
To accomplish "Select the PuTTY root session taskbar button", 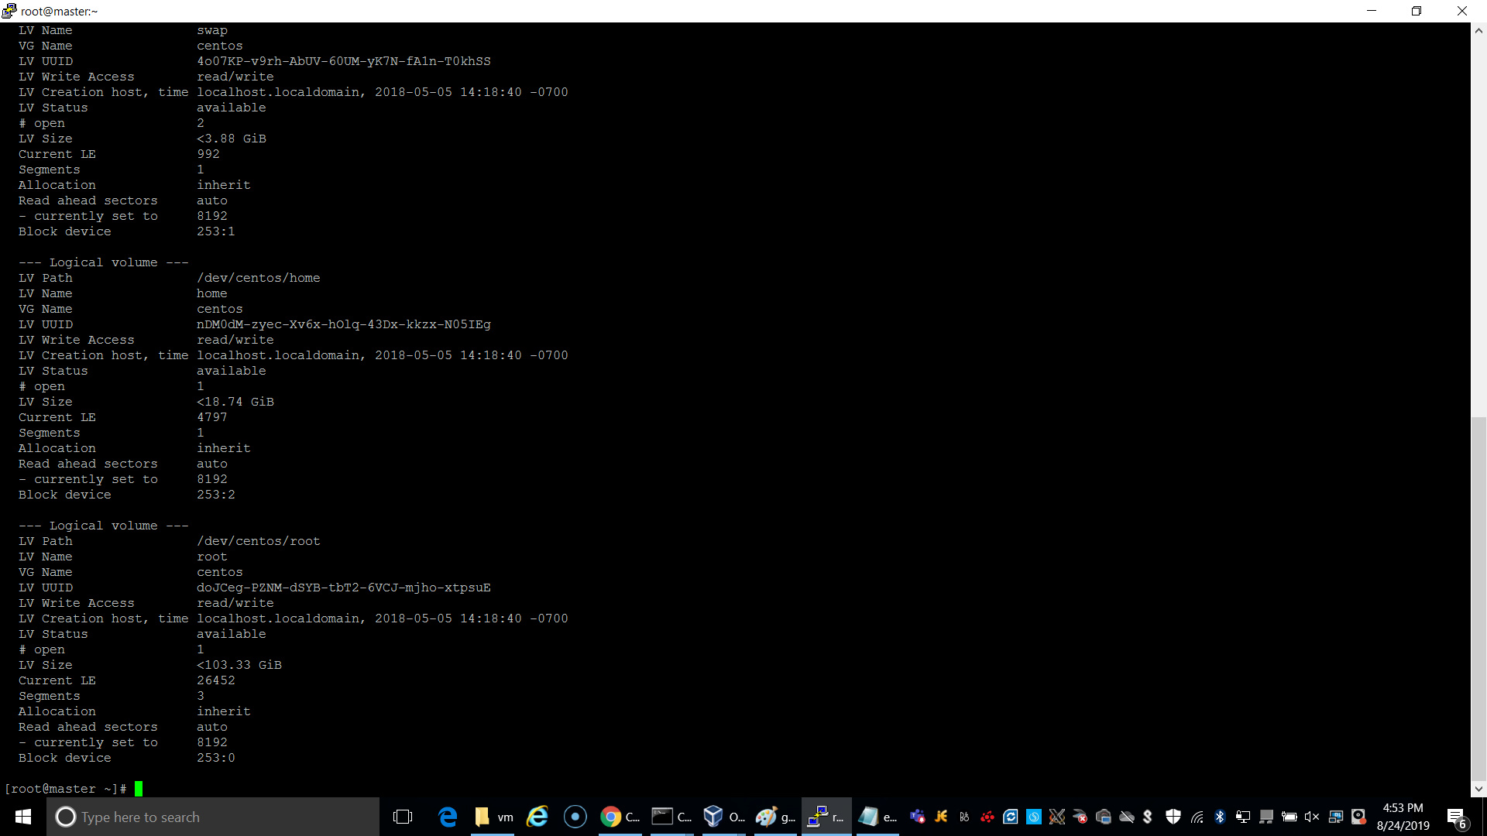I will (x=826, y=817).
